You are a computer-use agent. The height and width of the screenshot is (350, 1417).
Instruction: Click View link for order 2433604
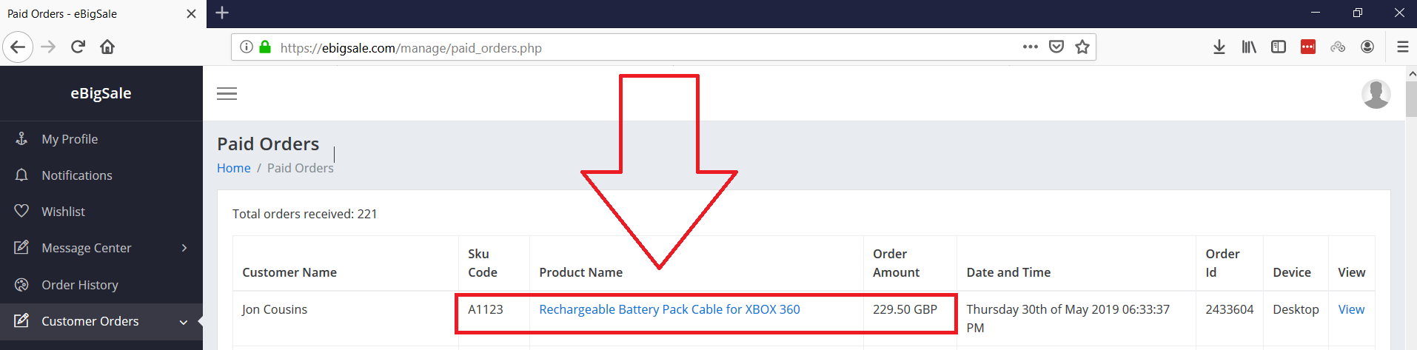[x=1351, y=309]
